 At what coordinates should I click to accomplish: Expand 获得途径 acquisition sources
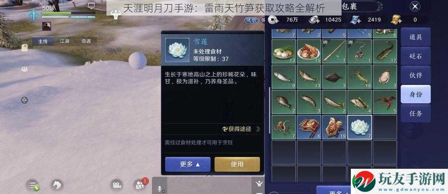click(241, 129)
